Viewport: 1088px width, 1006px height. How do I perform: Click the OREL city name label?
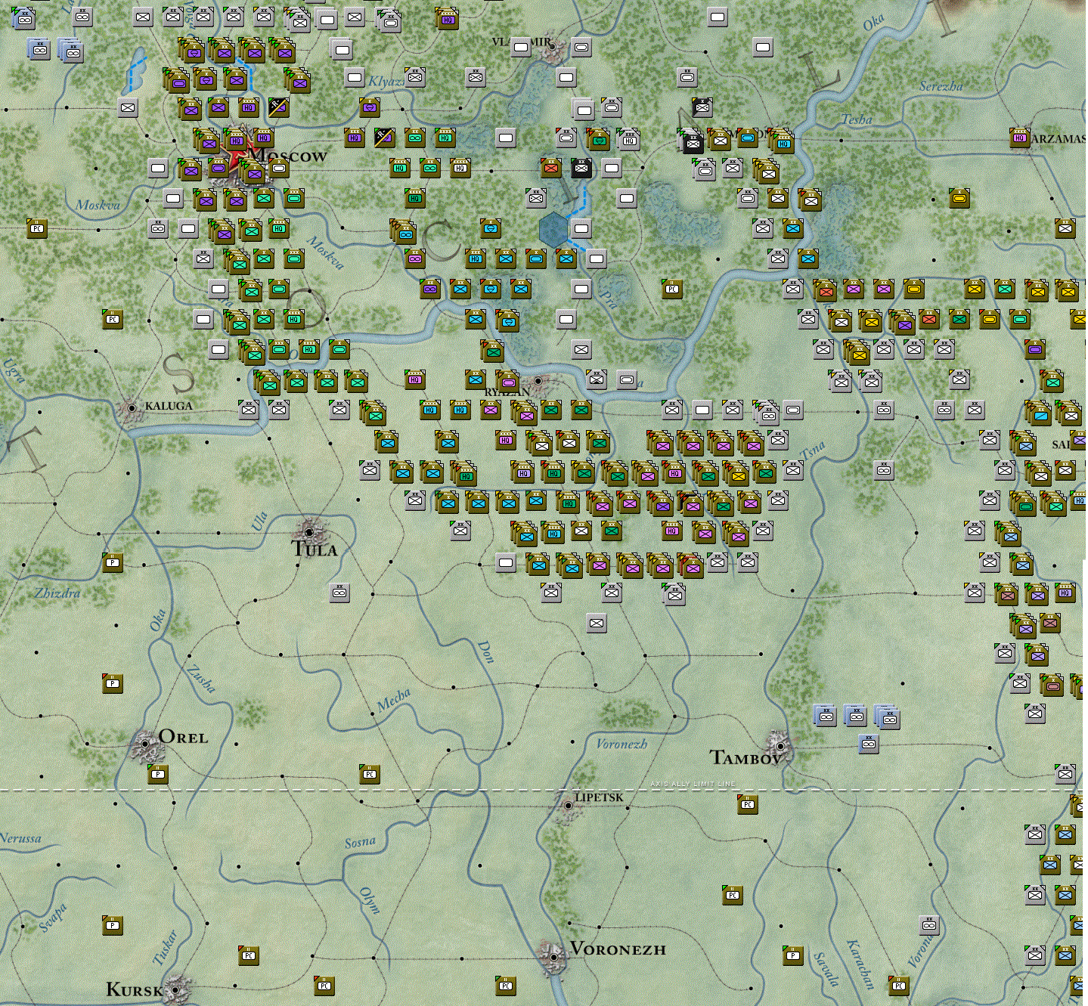point(183,737)
